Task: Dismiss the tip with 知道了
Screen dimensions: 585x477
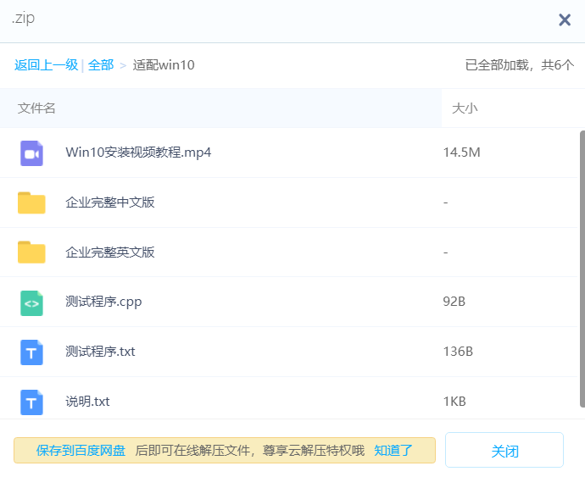Action: coord(393,451)
